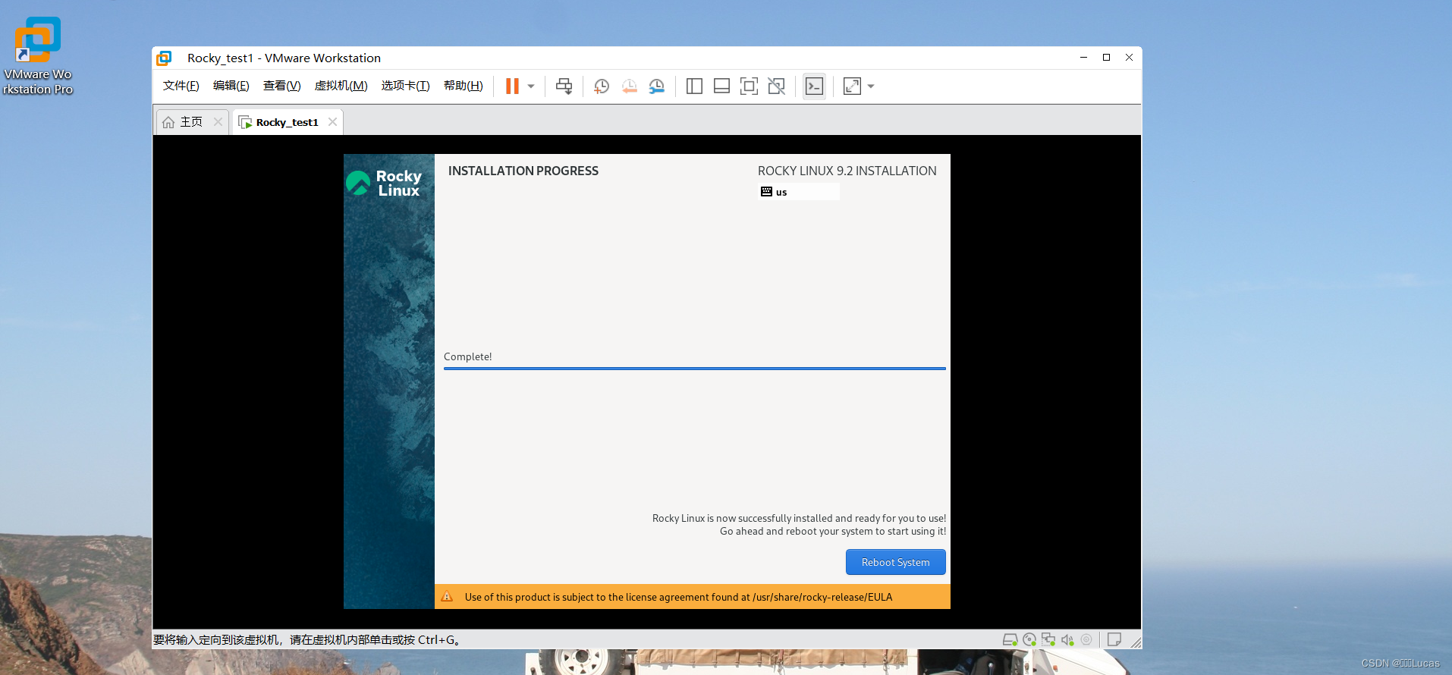Open the snapshot manager with the wrench clock icon
The image size is (1452, 675).
click(657, 86)
